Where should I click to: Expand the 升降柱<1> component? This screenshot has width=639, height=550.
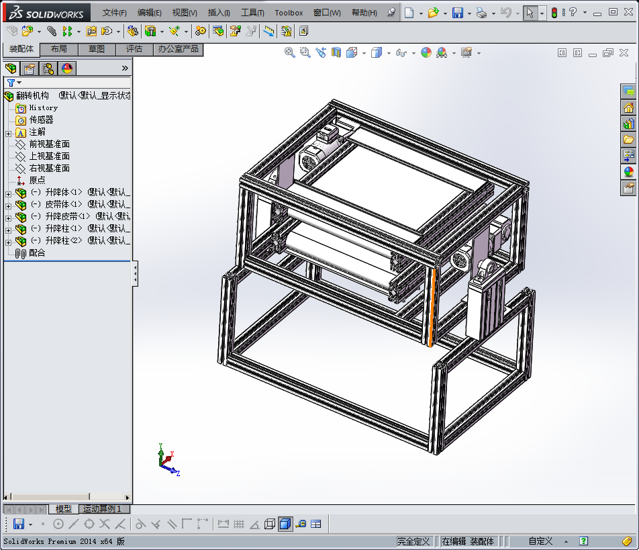[x=8, y=230]
